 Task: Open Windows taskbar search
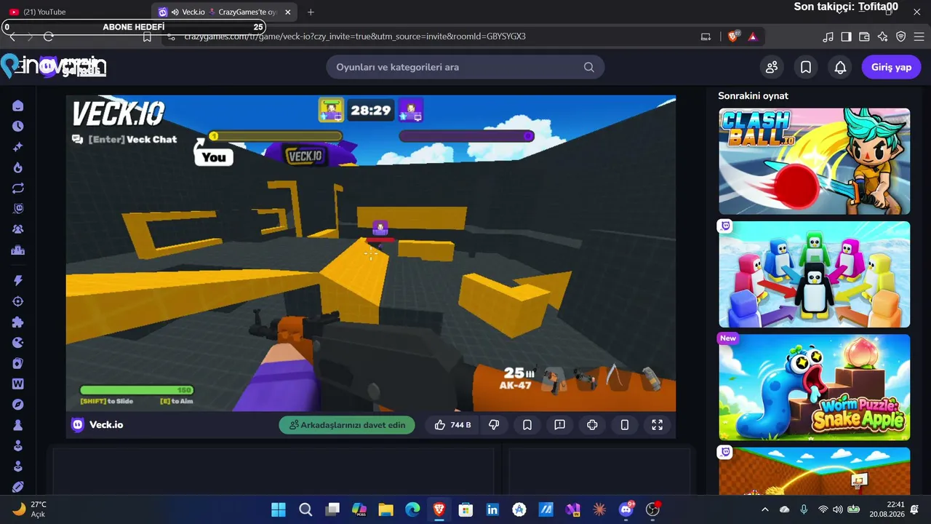pyautogui.click(x=305, y=509)
